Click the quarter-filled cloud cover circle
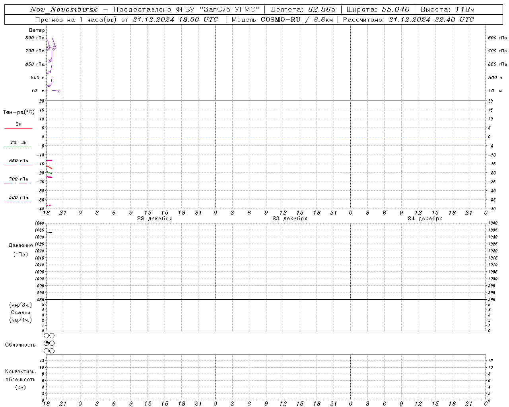The width and height of the screenshot is (509, 407). (x=46, y=343)
